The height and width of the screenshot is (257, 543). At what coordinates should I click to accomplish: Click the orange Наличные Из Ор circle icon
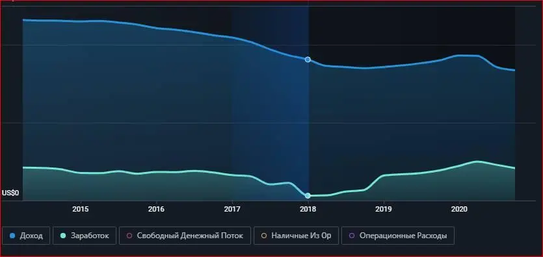tap(264, 236)
